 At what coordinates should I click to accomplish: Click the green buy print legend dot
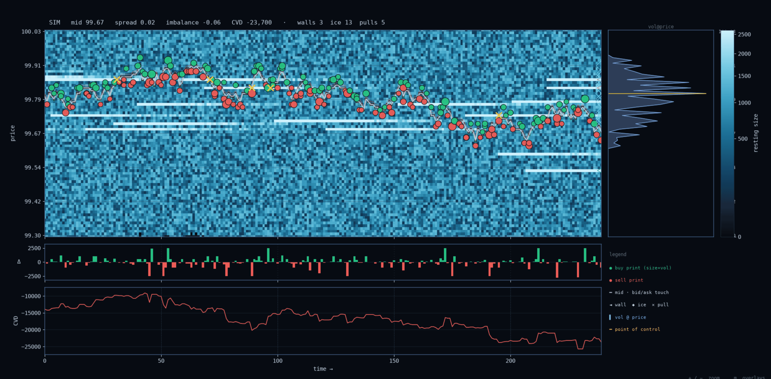tap(611, 268)
